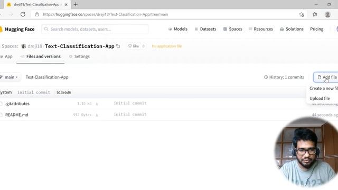Screen dimensions: 338x190
Task: Reload the current page
Action: pos(23,14)
